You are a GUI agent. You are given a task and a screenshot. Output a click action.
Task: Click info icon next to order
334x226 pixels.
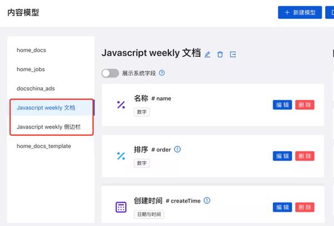click(x=178, y=149)
